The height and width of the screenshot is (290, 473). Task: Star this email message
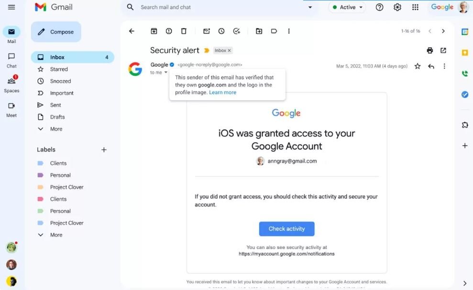click(418, 66)
